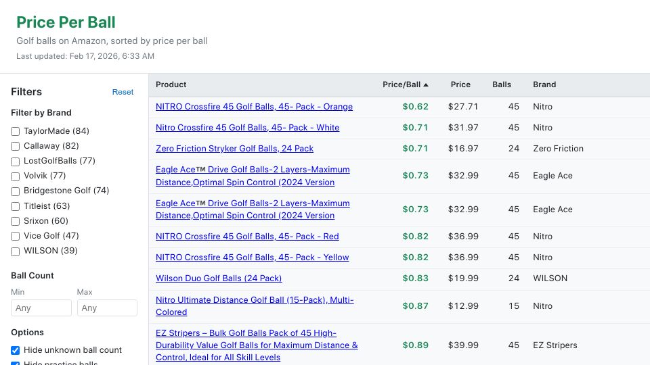Open NITRO Crossfire 45-Pack Yellow link
The height and width of the screenshot is (365, 650).
pyautogui.click(x=253, y=257)
